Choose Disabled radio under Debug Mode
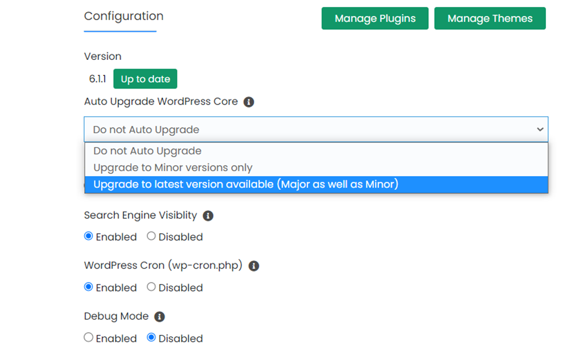Viewport: 562px width, 362px height. [x=151, y=337]
